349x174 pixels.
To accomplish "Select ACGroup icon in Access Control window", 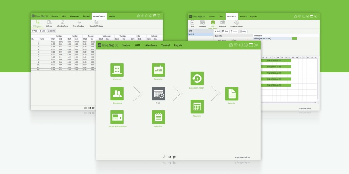I will coord(49,22).
